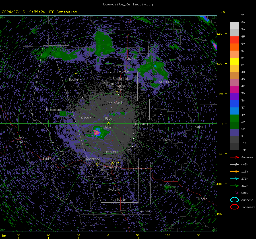Pick the bright yellow swatch between 54 and 51 dBZ
Screen dimensions: 256x239
tap(234, 61)
